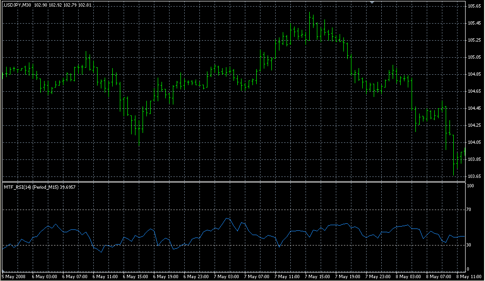Click the 103.65 price scale label
Image resolution: width=485 pixels, height=281 pixels.
pos(474,176)
